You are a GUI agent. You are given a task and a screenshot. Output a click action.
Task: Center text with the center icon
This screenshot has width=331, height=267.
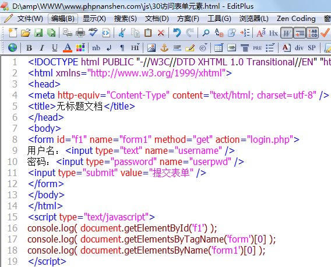(x=245, y=48)
